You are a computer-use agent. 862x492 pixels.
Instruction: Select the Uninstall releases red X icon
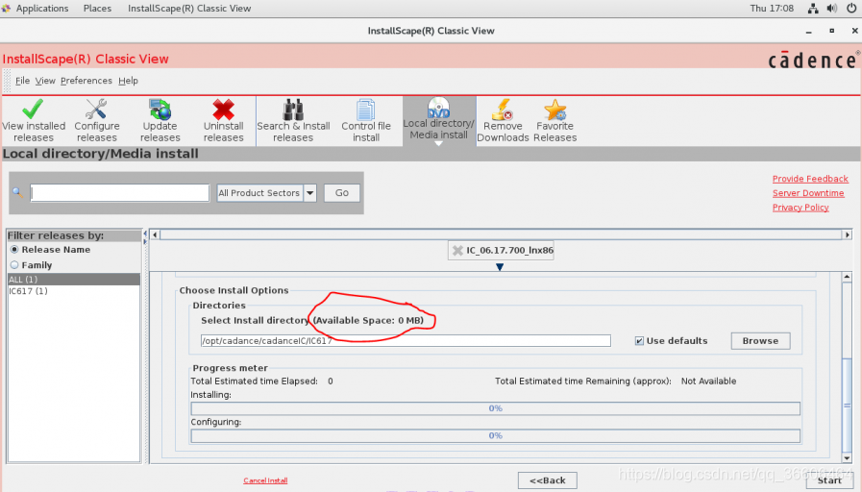(223, 110)
